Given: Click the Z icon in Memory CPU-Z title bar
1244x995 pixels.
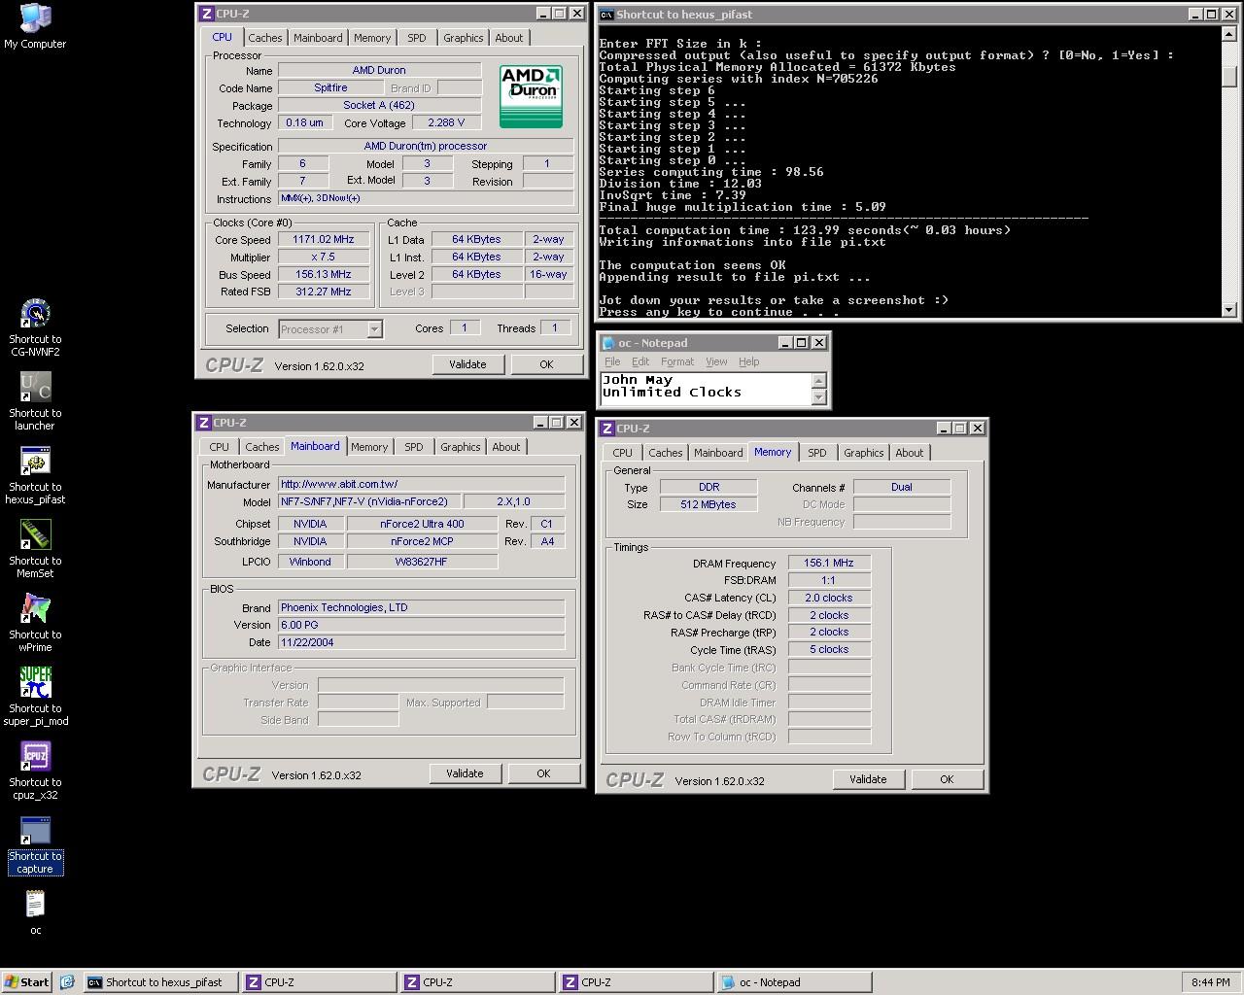Looking at the screenshot, I should [x=607, y=429].
